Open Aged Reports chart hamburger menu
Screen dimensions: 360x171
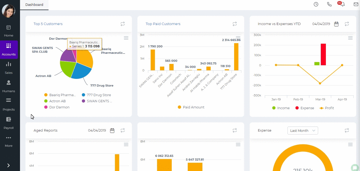pyautogui.click(x=126, y=144)
